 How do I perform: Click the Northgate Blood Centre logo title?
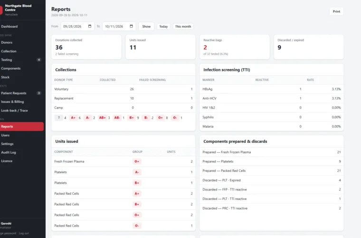18,8
